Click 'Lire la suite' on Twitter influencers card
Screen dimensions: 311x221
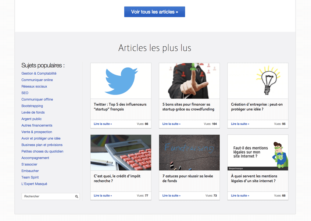point(103,124)
